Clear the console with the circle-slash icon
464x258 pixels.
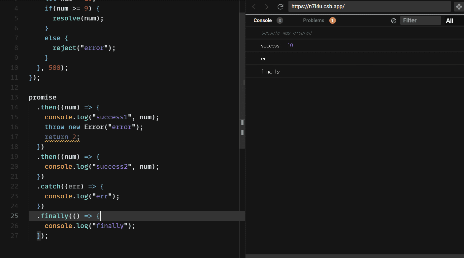coord(393,20)
